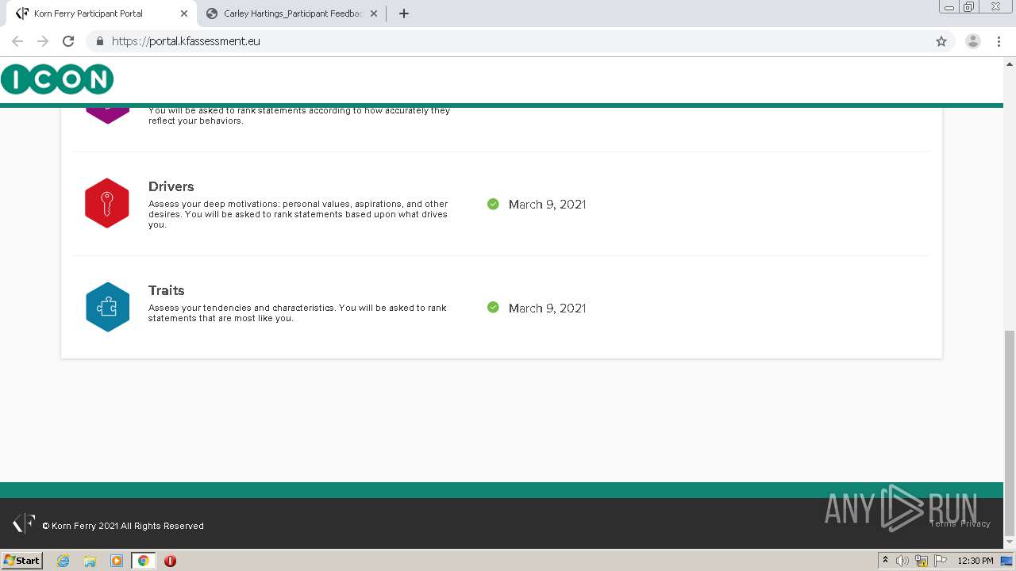Reload the page with refresh icon

coord(68,41)
